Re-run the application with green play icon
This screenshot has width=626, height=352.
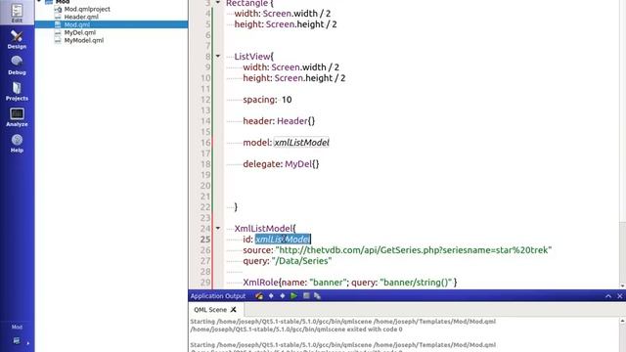[x=293, y=295]
